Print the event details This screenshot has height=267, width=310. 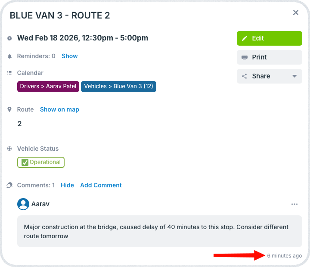click(270, 57)
